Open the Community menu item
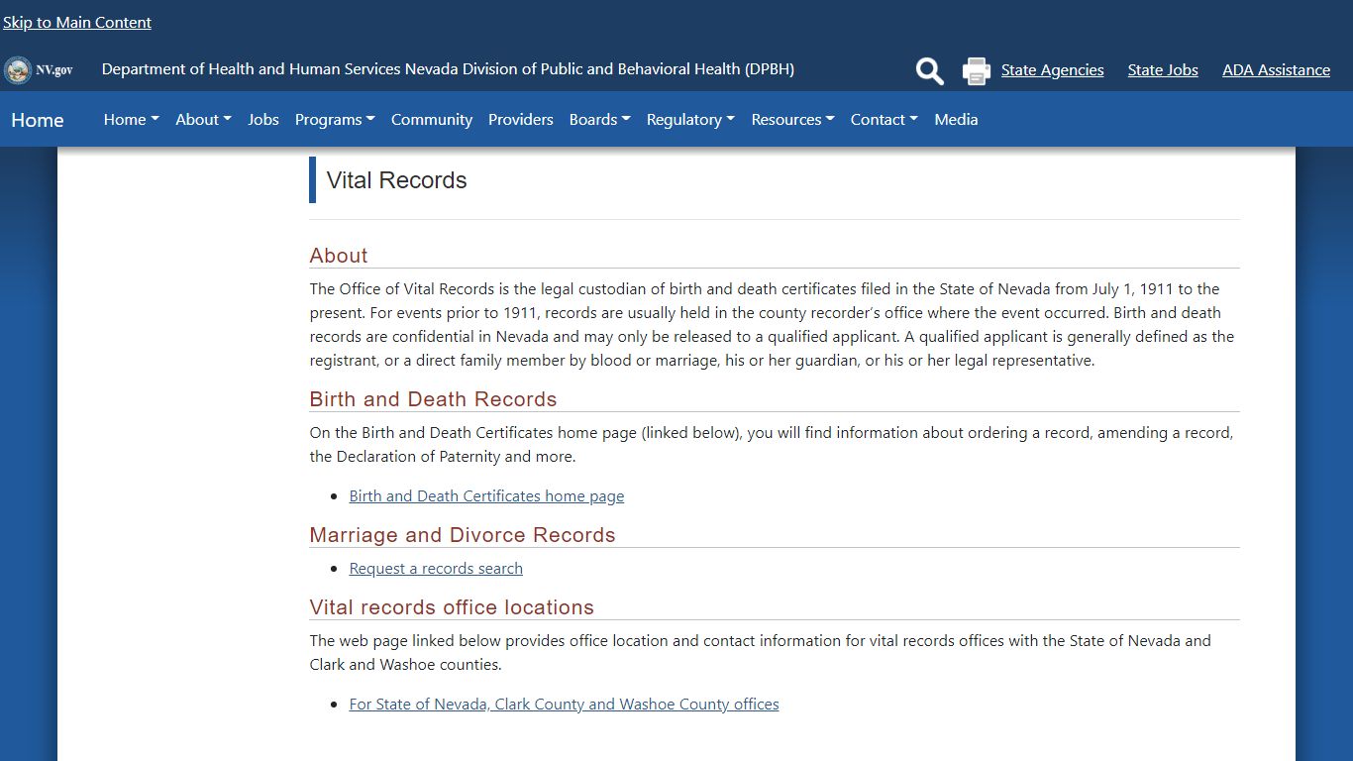The height and width of the screenshot is (761, 1353). (x=432, y=119)
